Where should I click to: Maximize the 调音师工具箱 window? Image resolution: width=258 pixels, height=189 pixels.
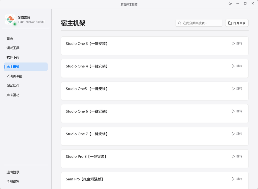245,4
